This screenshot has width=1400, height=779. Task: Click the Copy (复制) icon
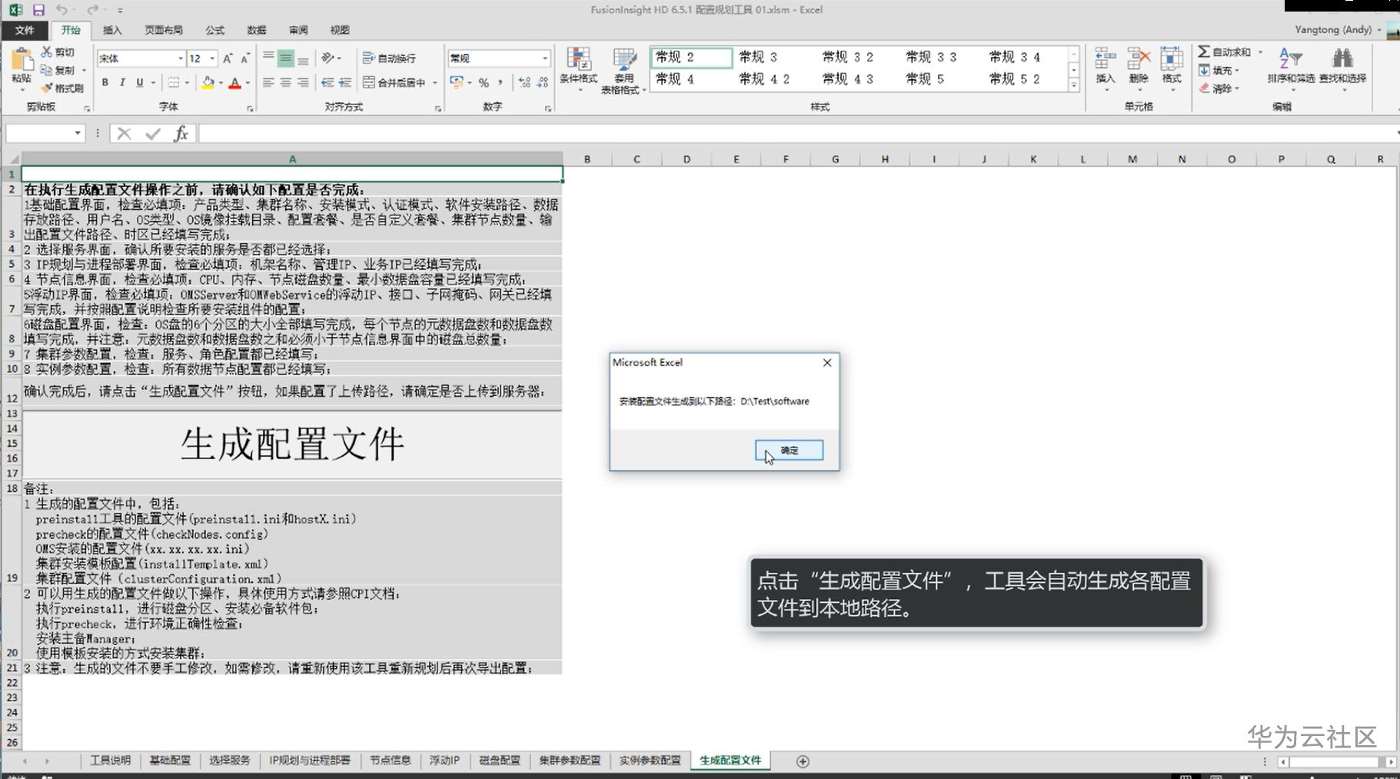[x=47, y=70]
